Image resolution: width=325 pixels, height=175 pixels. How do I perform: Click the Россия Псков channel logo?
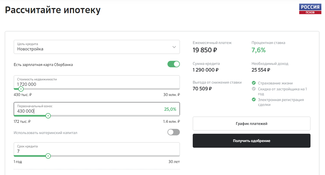(x=310, y=9)
